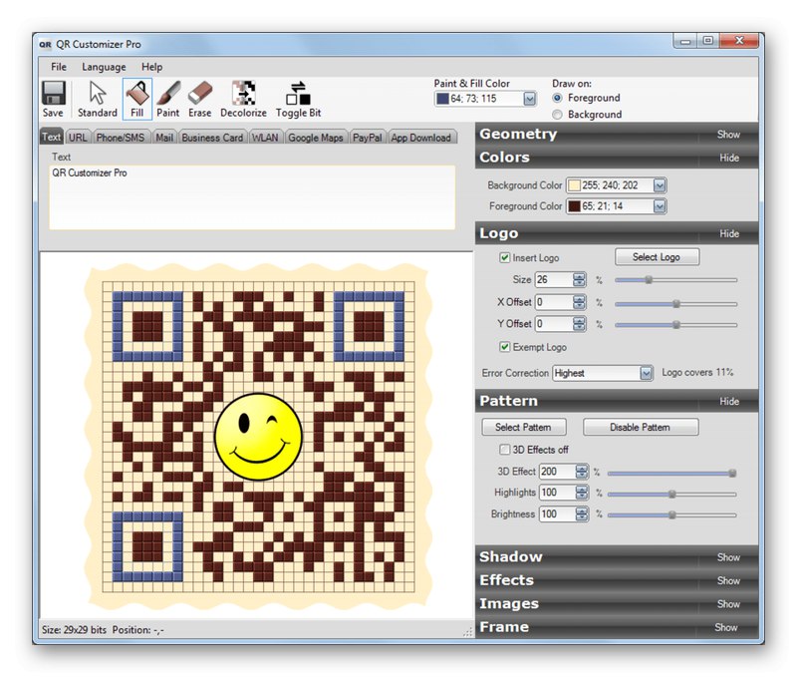Open the Background Color picker dropdown
Viewport: 797px width, 677px height.
coord(660,184)
